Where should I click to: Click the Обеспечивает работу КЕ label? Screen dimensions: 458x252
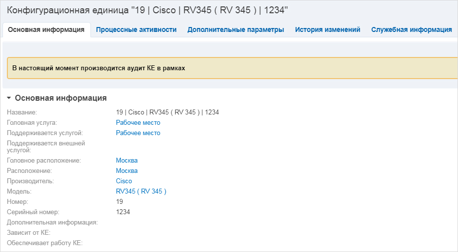pyautogui.click(x=45, y=243)
